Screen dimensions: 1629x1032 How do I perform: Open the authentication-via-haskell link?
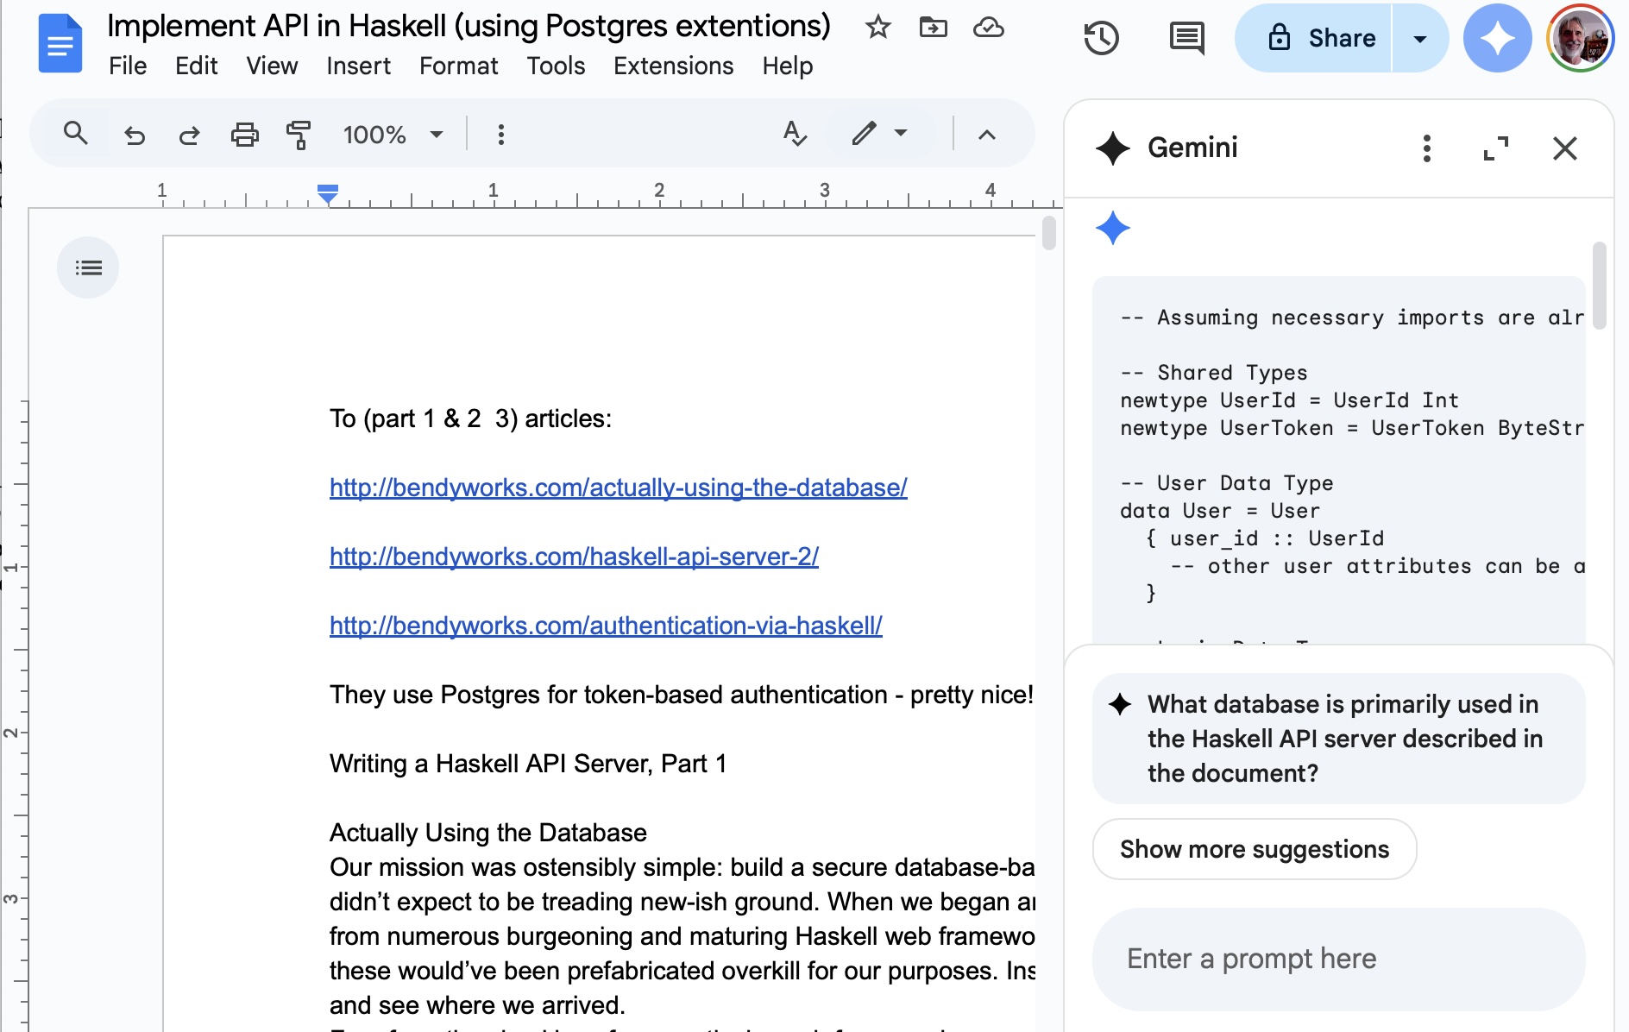[605, 625]
